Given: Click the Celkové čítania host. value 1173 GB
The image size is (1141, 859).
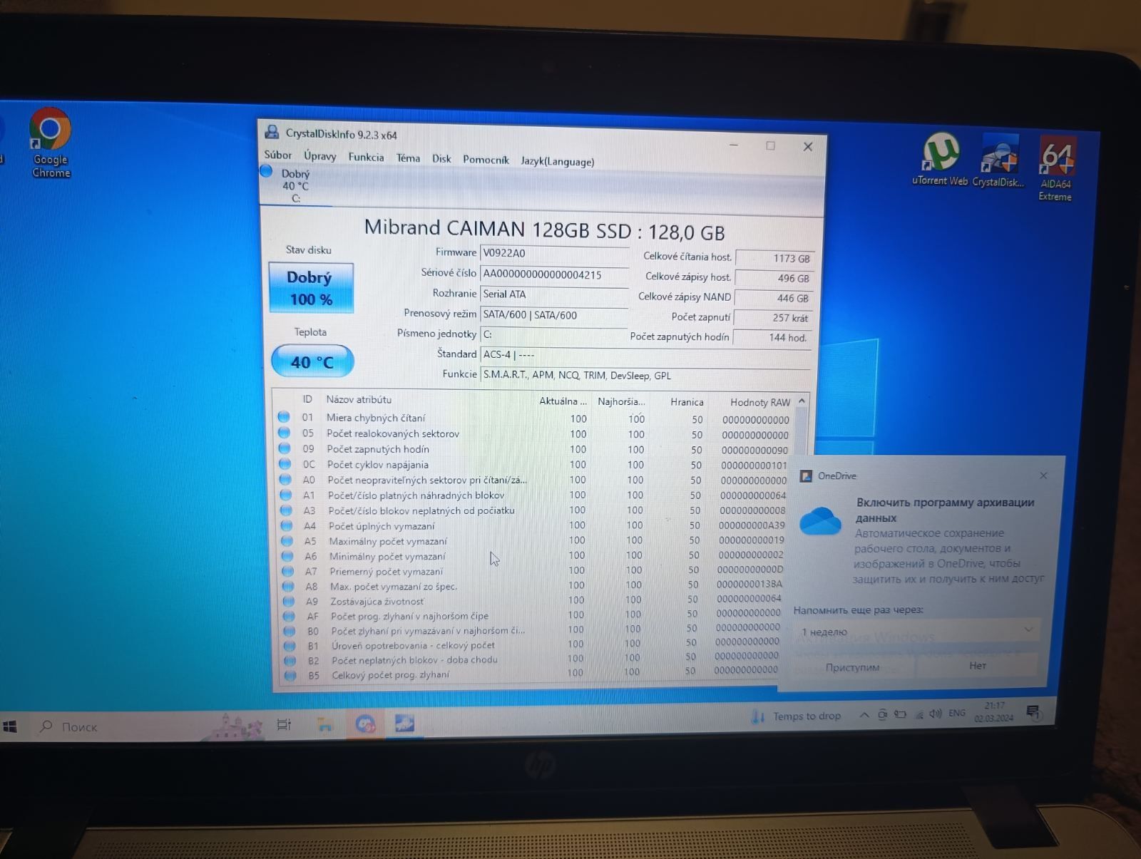Looking at the screenshot, I should tap(774, 258).
